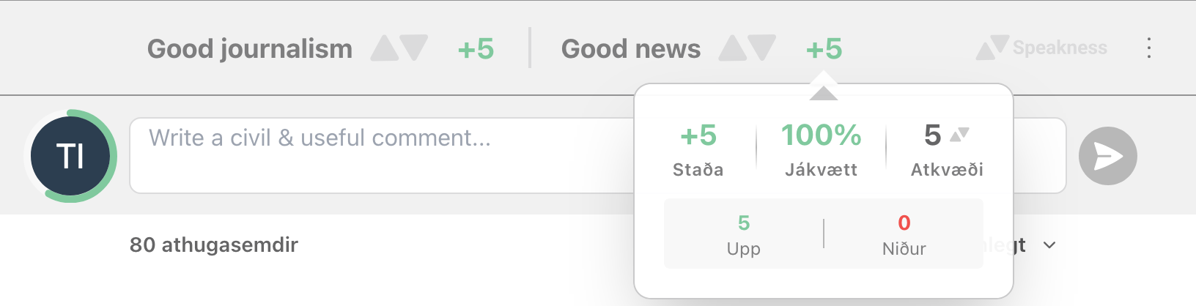
Task: Click the 100% Jákvætt statistic
Action: (821, 149)
